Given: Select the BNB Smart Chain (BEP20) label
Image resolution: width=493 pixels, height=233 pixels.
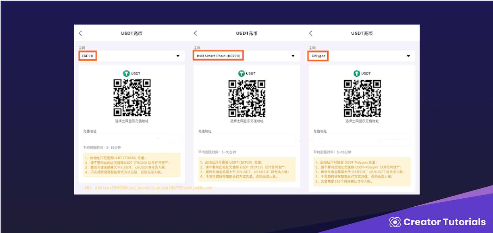Looking at the screenshot, I should point(218,56).
